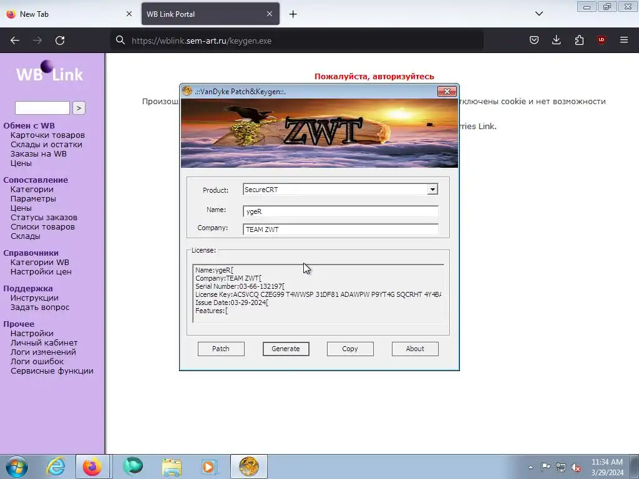Go back with the browser back arrow
Image resolution: width=639 pixels, height=479 pixels.
point(15,41)
